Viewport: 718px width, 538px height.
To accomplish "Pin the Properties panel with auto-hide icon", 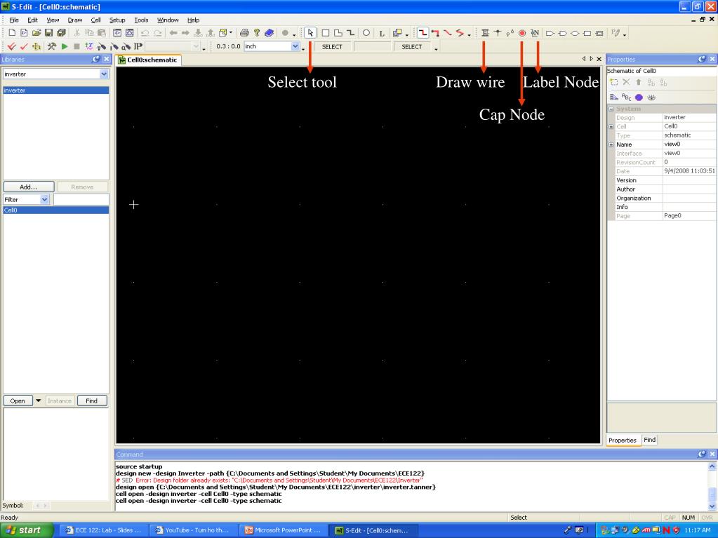I will click(702, 59).
